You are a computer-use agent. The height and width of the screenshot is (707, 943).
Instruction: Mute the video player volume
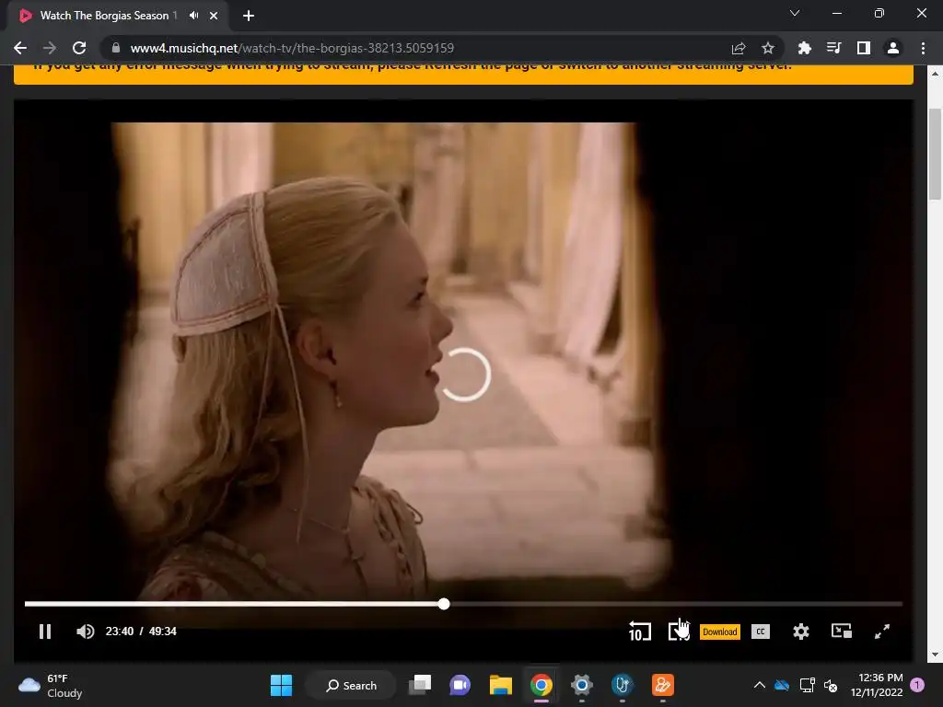coord(86,632)
